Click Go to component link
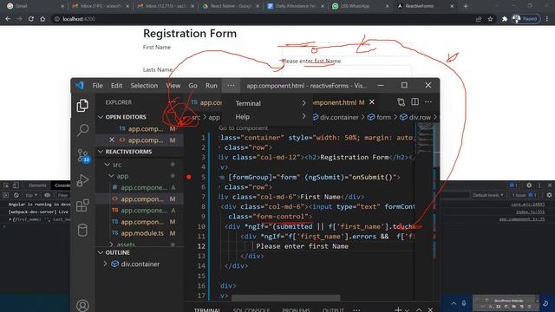This screenshot has width=555, height=312. (244, 127)
